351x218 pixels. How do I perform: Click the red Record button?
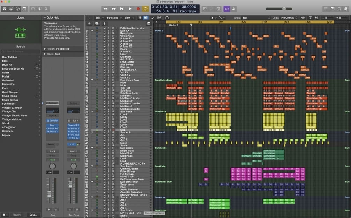tap(138, 9)
